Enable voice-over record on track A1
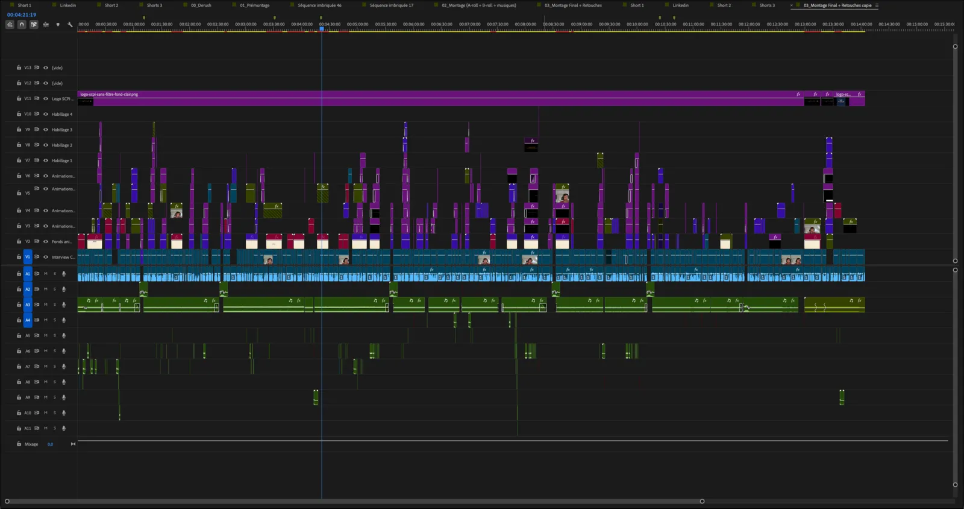 (64, 274)
